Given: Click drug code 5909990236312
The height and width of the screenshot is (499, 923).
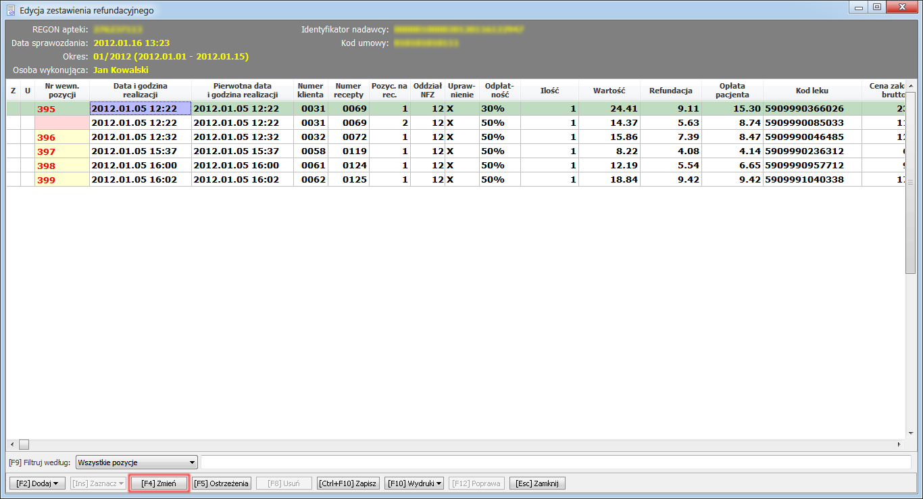Looking at the screenshot, I should [812, 151].
